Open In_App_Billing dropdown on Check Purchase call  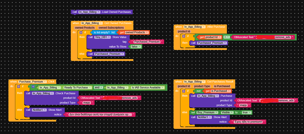click(43, 93)
